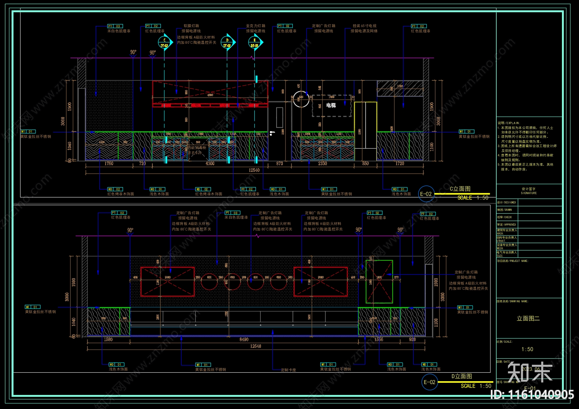Image resolution: width=579 pixels, height=409 pixels.
Task: Click the C DT-02 section marker
Action: pos(165,43)
